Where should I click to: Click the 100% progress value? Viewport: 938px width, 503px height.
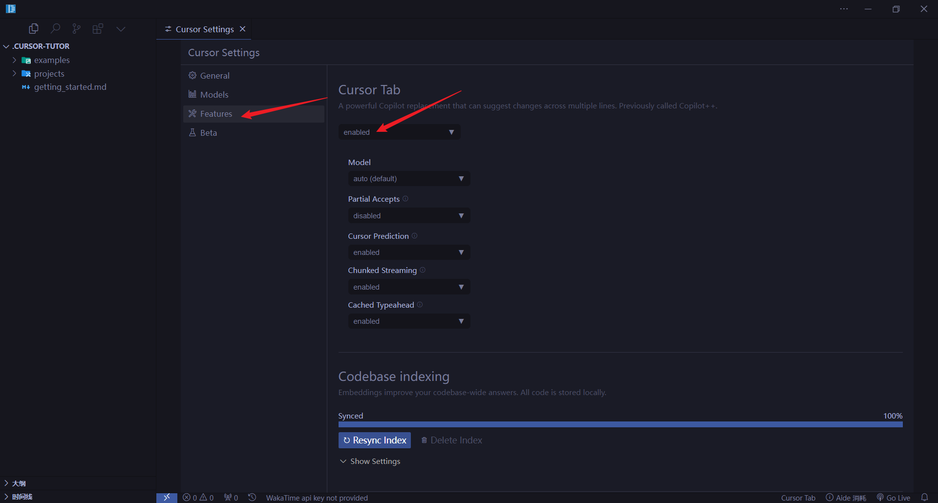893,416
